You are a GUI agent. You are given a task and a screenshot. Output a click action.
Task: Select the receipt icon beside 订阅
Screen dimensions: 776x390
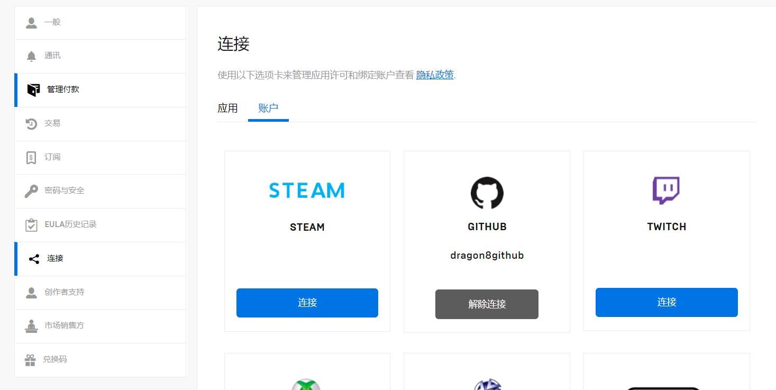point(31,157)
